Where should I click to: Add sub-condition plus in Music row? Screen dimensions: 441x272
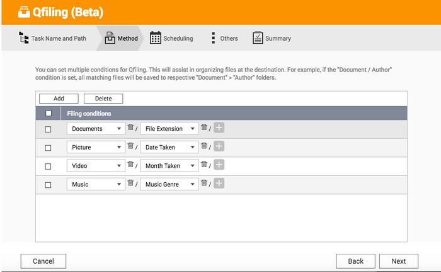pyautogui.click(x=219, y=183)
